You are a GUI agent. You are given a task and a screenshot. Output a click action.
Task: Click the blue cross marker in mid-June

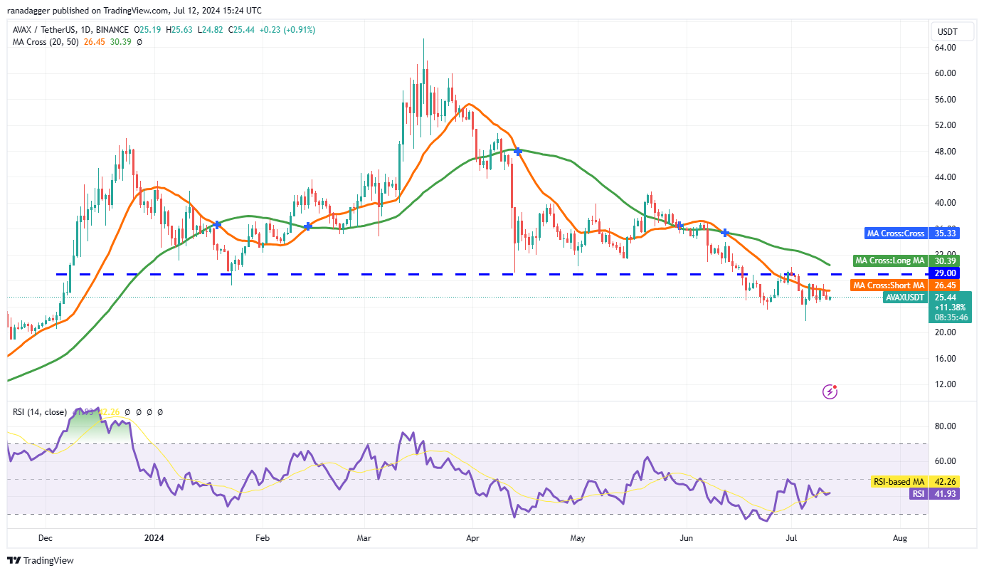[725, 233]
